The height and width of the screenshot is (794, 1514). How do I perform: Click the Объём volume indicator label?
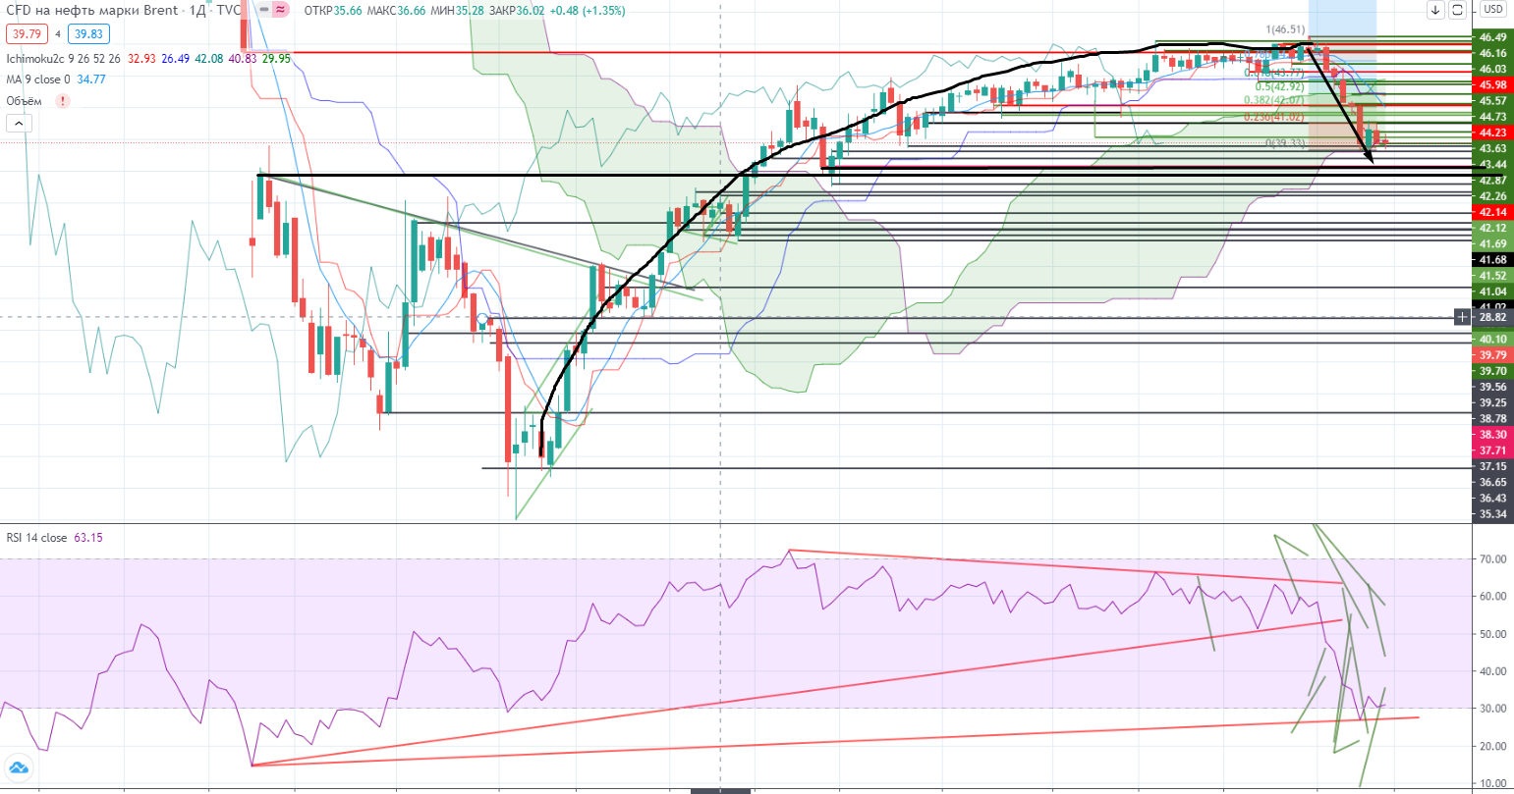click(x=24, y=100)
